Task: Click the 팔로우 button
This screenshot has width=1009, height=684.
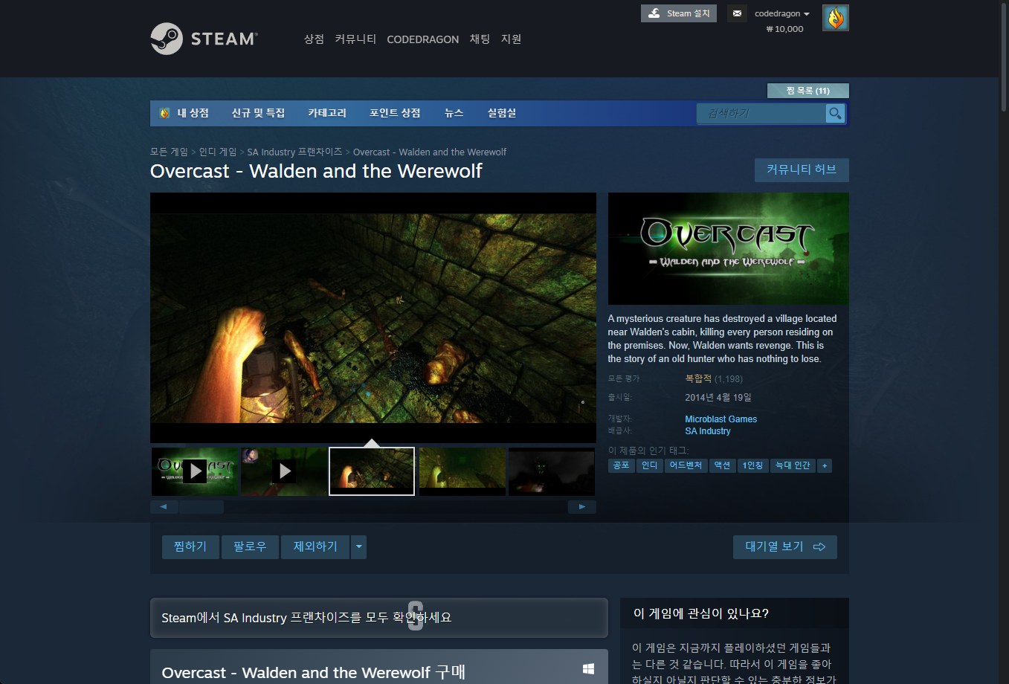Action: click(250, 547)
